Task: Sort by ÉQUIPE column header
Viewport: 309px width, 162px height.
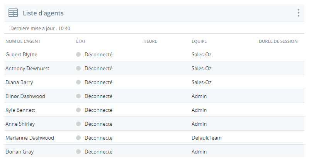Action: 199,41
